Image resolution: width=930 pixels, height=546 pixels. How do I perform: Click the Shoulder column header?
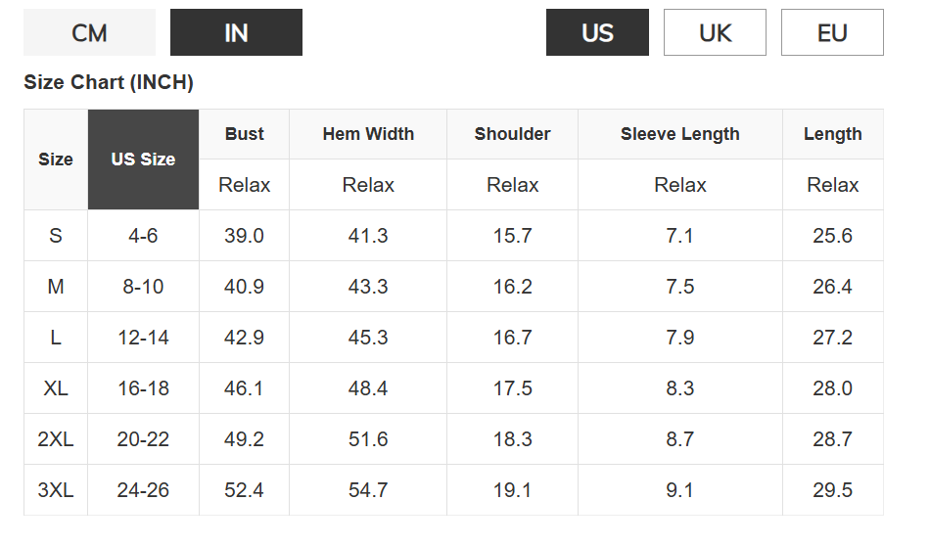pyautogui.click(x=512, y=134)
